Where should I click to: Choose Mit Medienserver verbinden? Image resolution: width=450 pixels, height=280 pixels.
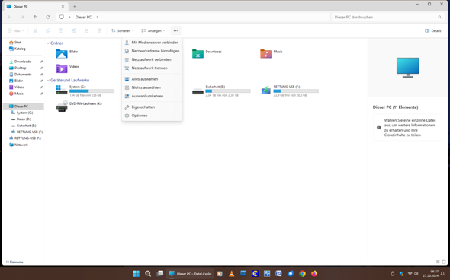[152, 43]
